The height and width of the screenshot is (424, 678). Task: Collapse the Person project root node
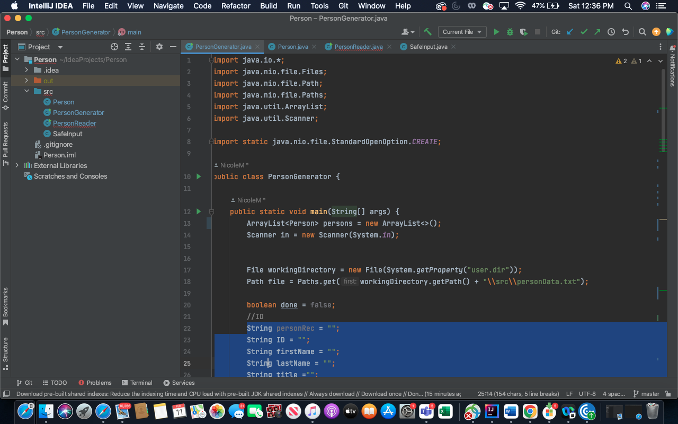click(17, 60)
